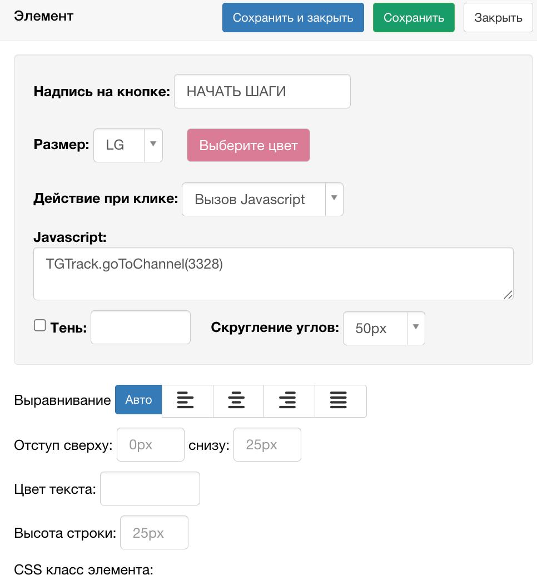537x575 pixels.
Task: Open the Размер size dropdown
Action: [x=127, y=145]
